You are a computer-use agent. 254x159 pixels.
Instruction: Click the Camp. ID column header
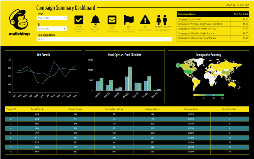[12, 109]
